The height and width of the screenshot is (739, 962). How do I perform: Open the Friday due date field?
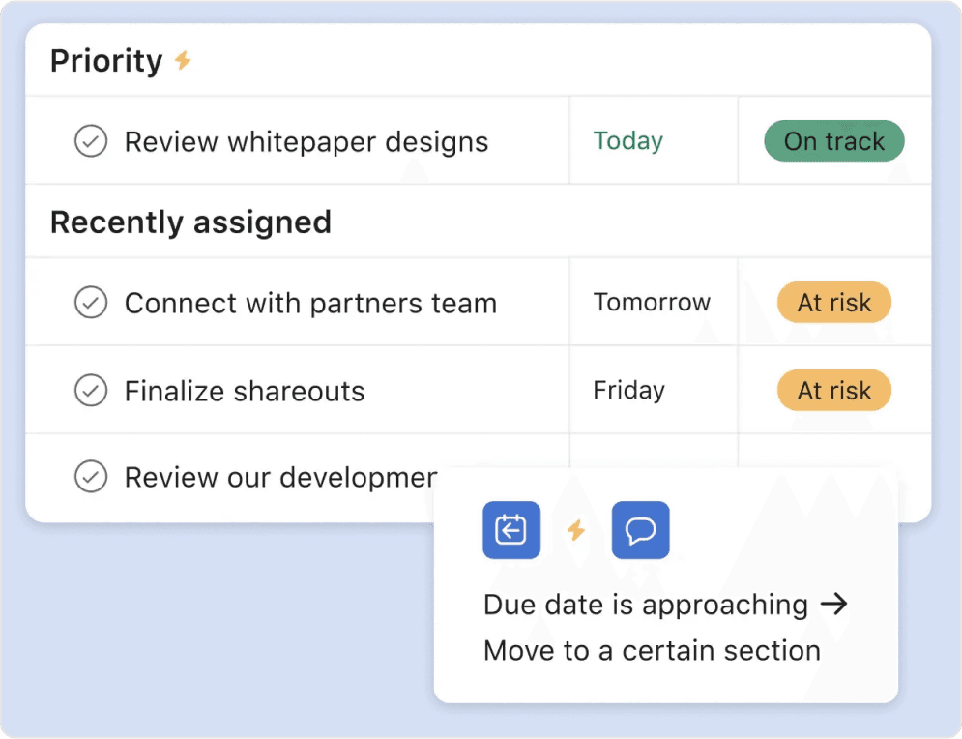(629, 391)
